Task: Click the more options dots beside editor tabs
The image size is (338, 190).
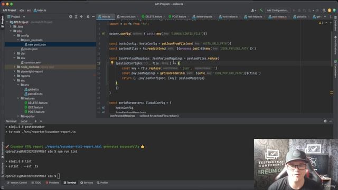Action: [x=331, y=16]
